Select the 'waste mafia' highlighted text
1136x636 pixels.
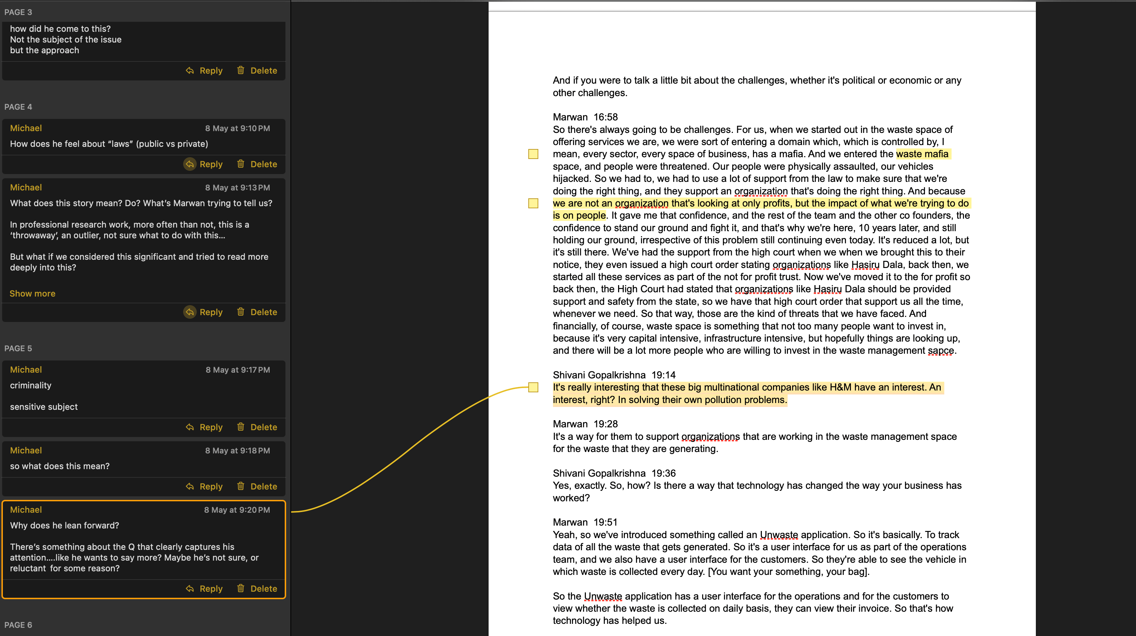(x=922, y=154)
